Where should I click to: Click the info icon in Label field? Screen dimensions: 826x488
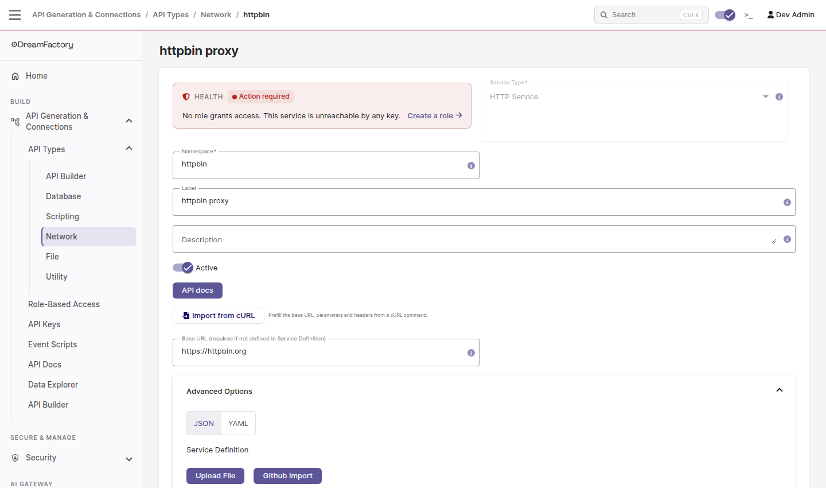point(787,202)
